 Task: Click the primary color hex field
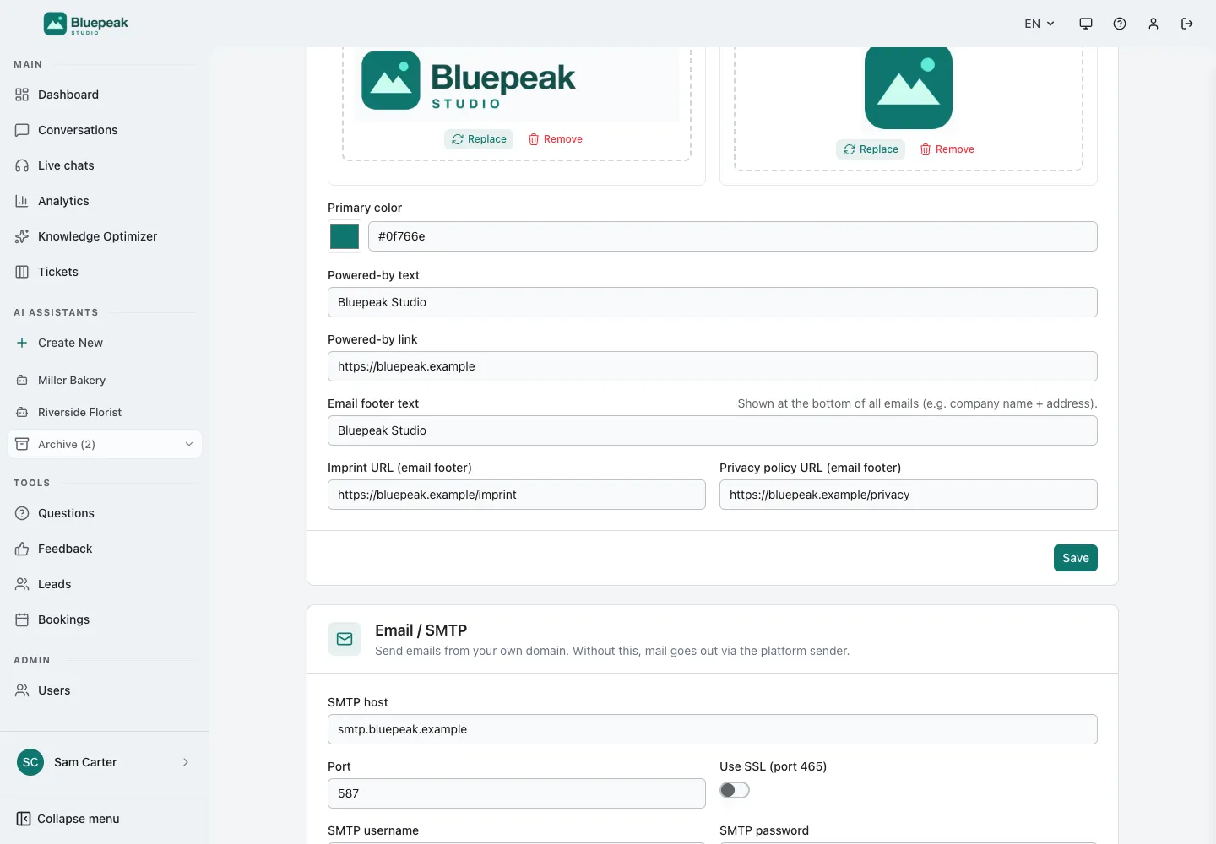tap(733, 236)
